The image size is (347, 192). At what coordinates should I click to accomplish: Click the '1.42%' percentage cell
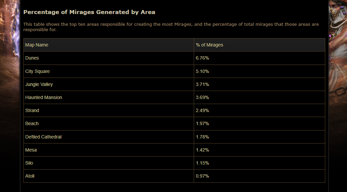click(x=259, y=150)
